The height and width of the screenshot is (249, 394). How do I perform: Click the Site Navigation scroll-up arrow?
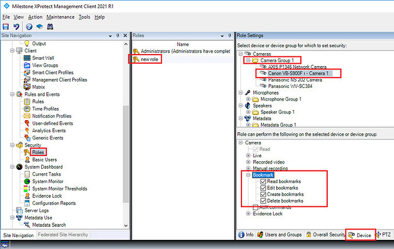pyautogui.click(x=126, y=44)
